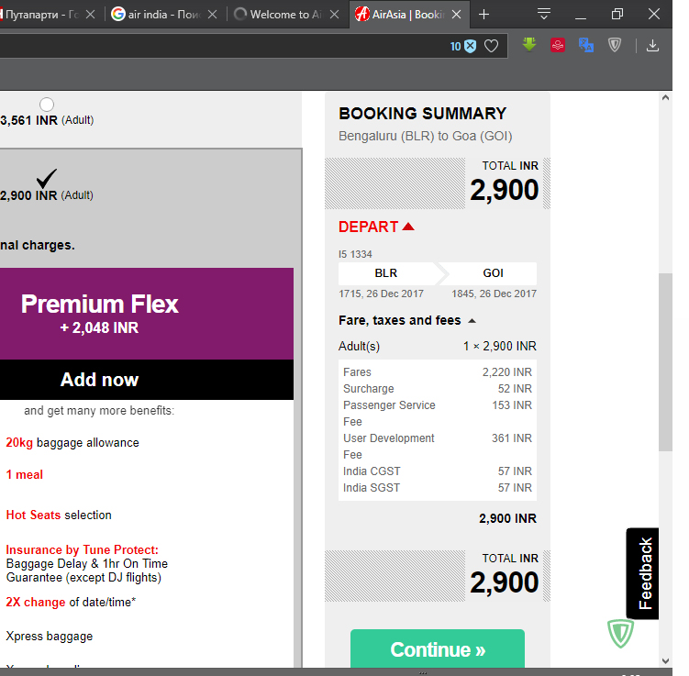Open the Feedback side tab
Image resolution: width=689 pixels, height=676 pixels.
click(644, 573)
